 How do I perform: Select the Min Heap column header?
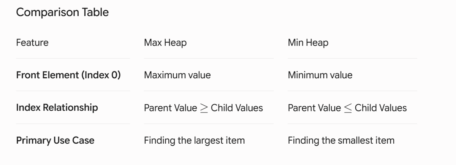tap(308, 43)
